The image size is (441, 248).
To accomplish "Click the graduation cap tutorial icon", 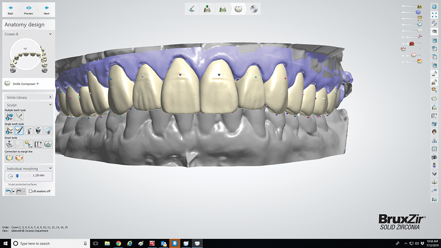I will (434, 31).
